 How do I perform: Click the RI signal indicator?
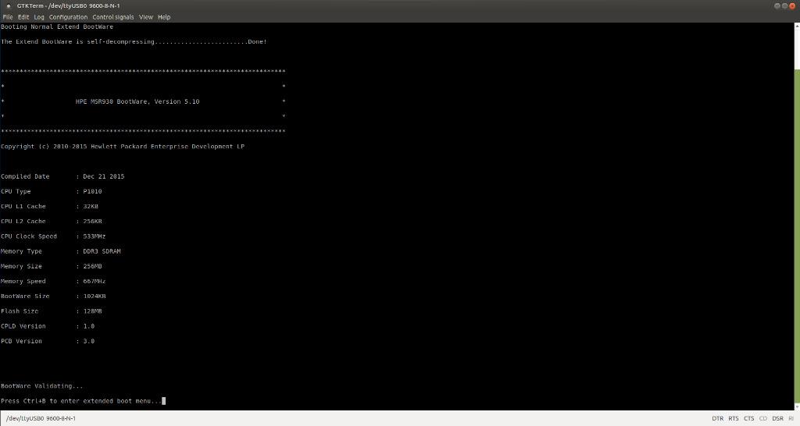pos(791,419)
